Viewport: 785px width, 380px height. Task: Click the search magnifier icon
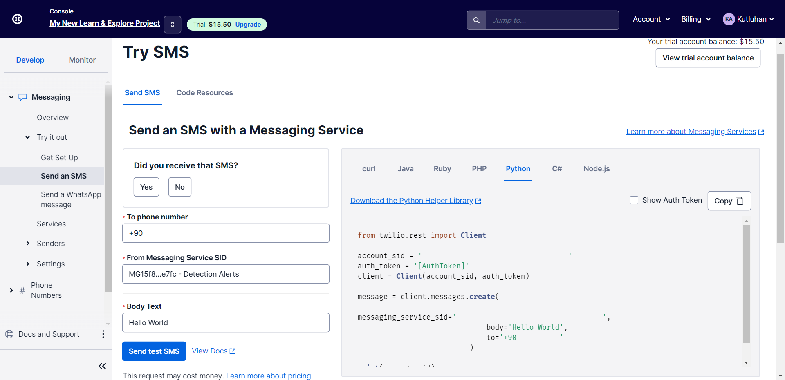point(476,20)
